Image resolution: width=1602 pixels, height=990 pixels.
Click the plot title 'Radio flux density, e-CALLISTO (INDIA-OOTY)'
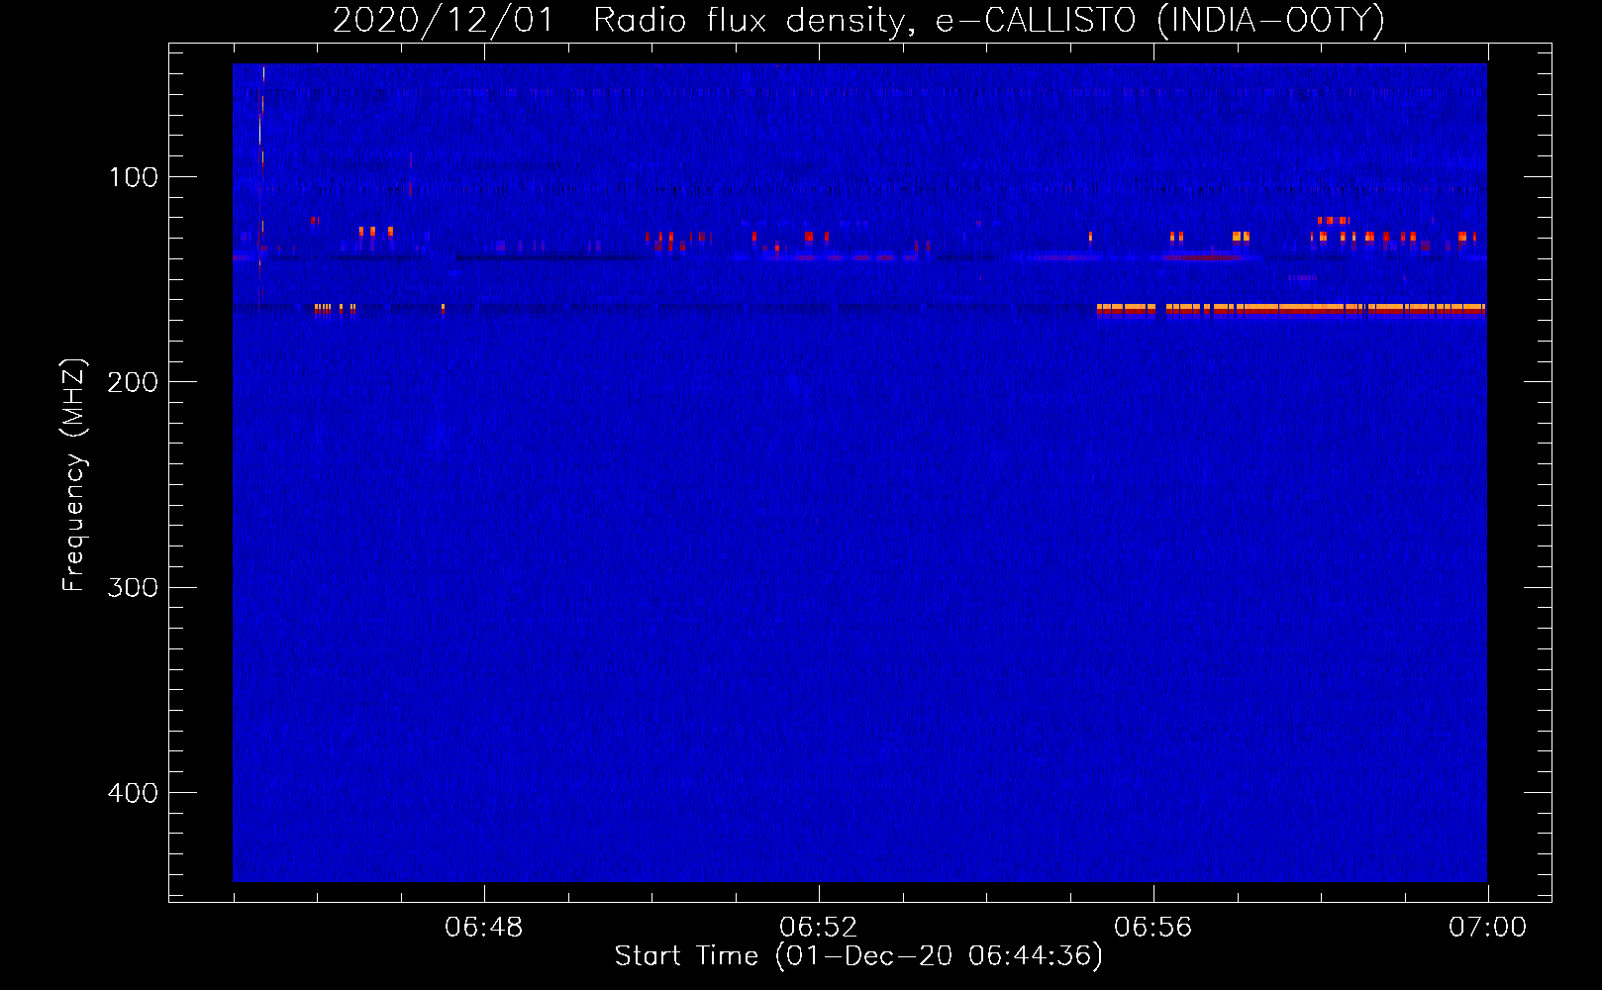click(988, 20)
